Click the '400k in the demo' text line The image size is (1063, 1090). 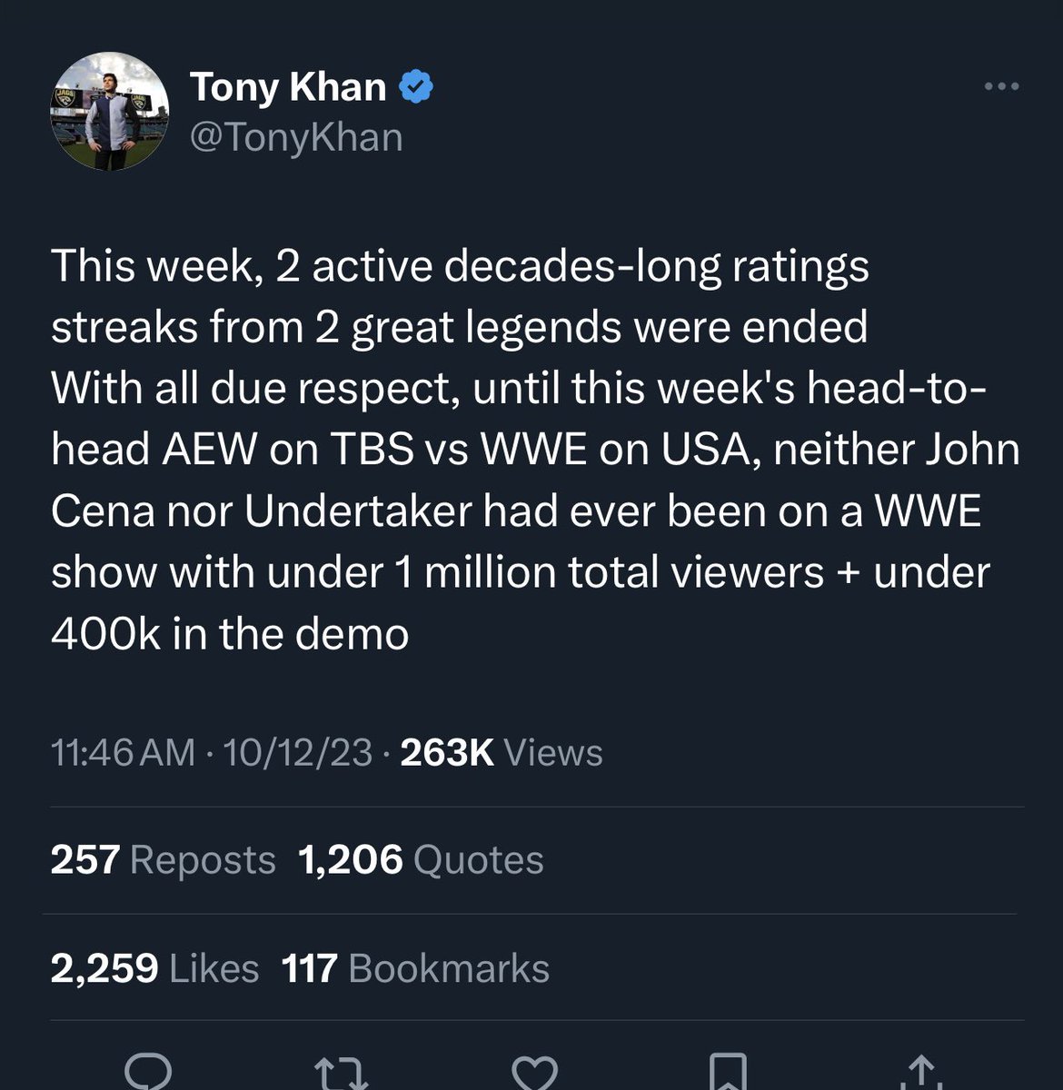tap(230, 633)
